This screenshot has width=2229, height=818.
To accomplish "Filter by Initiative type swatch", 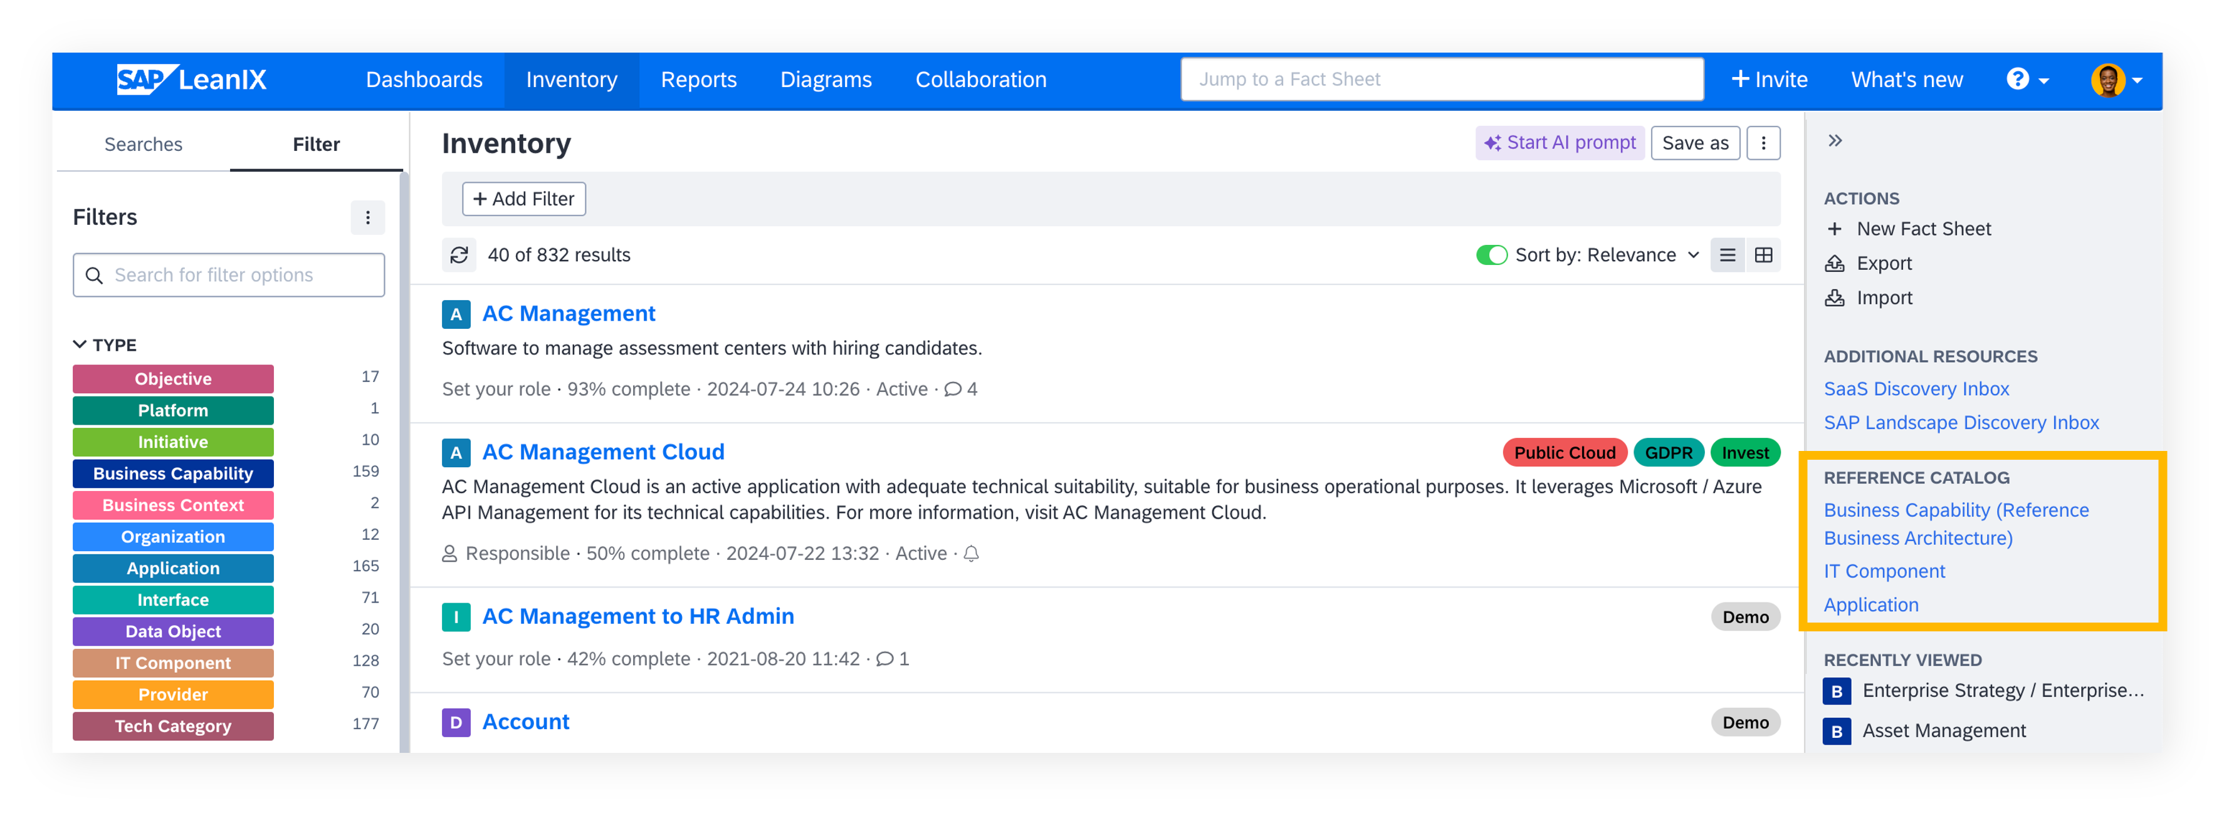I will tap(173, 442).
